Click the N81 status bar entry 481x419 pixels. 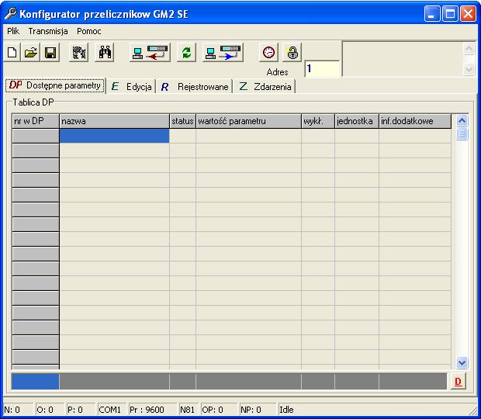pos(189,410)
